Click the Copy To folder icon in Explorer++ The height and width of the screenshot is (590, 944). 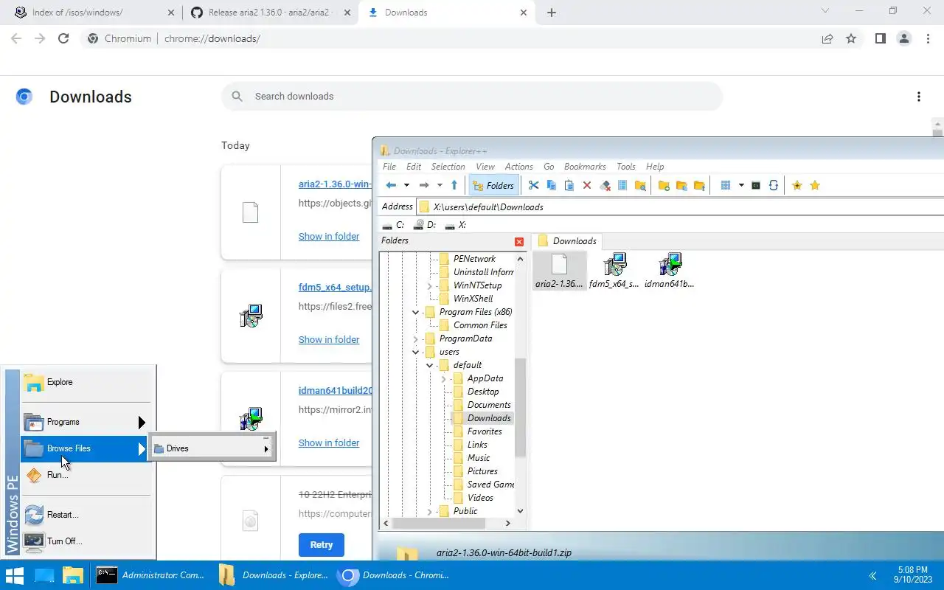[x=681, y=185]
